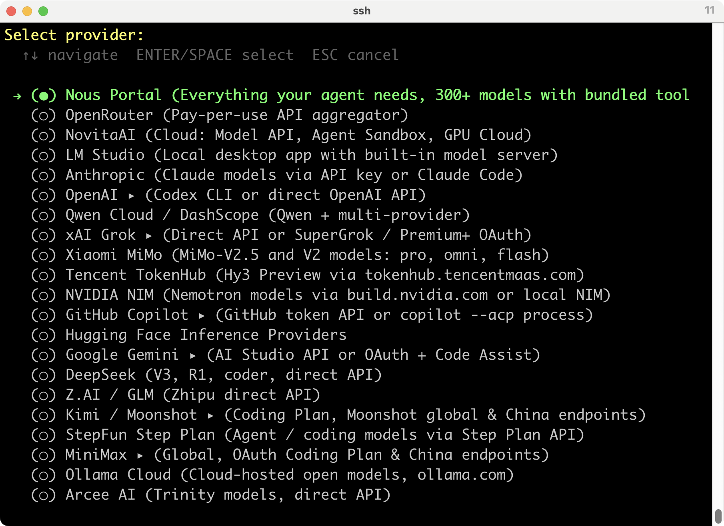Click 'Direct API or SuperGrok' description text
The width and height of the screenshot is (724, 526).
pos(272,235)
